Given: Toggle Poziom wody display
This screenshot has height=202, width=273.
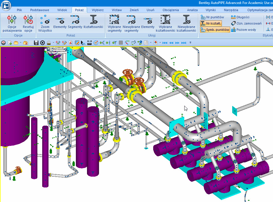Looking at the screenshot, I should coord(243,30).
